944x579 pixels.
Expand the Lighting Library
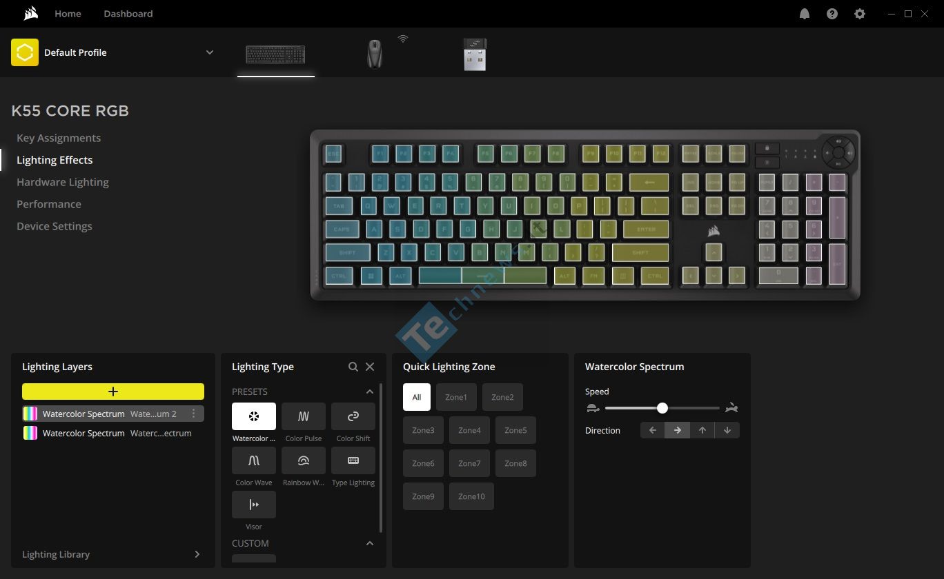(197, 554)
